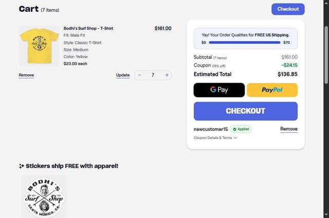
Task: Open the yellow T-shirt product thumbnail
Action: point(39,46)
